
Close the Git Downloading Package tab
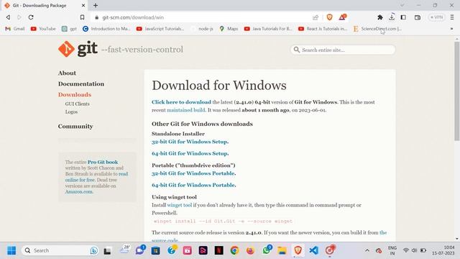(x=83, y=5)
